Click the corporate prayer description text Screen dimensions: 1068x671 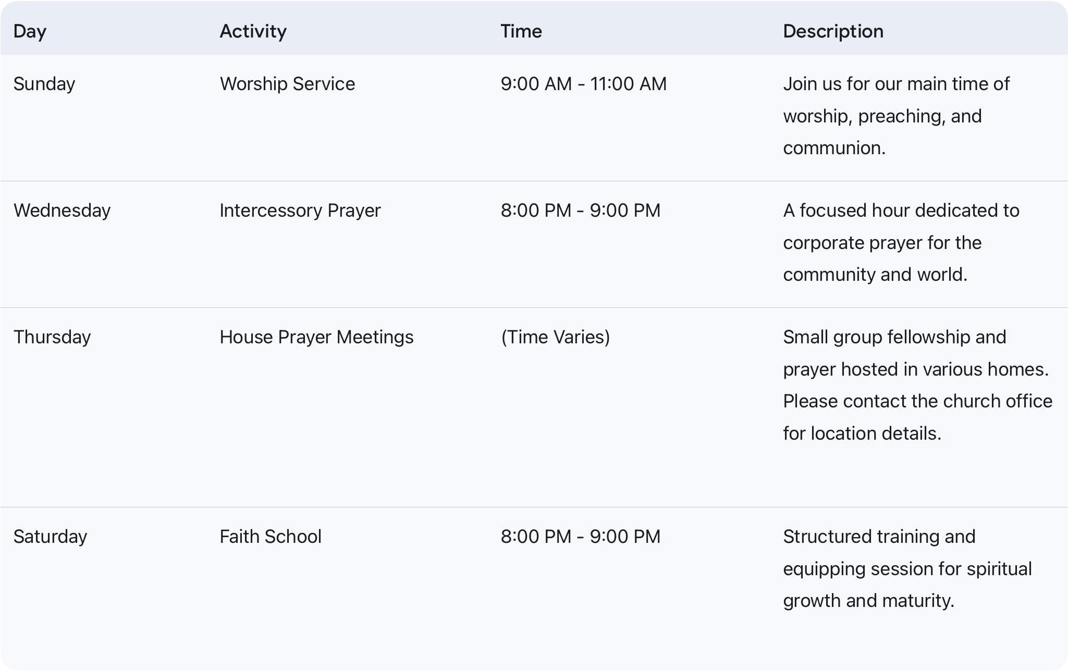901,242
